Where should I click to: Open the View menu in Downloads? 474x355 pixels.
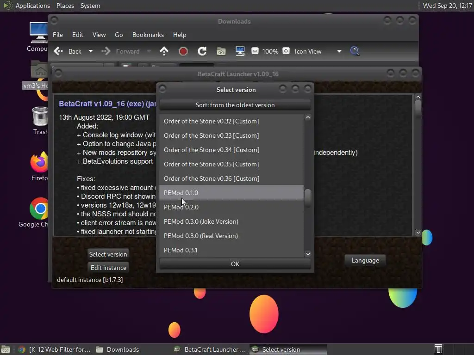(x=99, y=35)
